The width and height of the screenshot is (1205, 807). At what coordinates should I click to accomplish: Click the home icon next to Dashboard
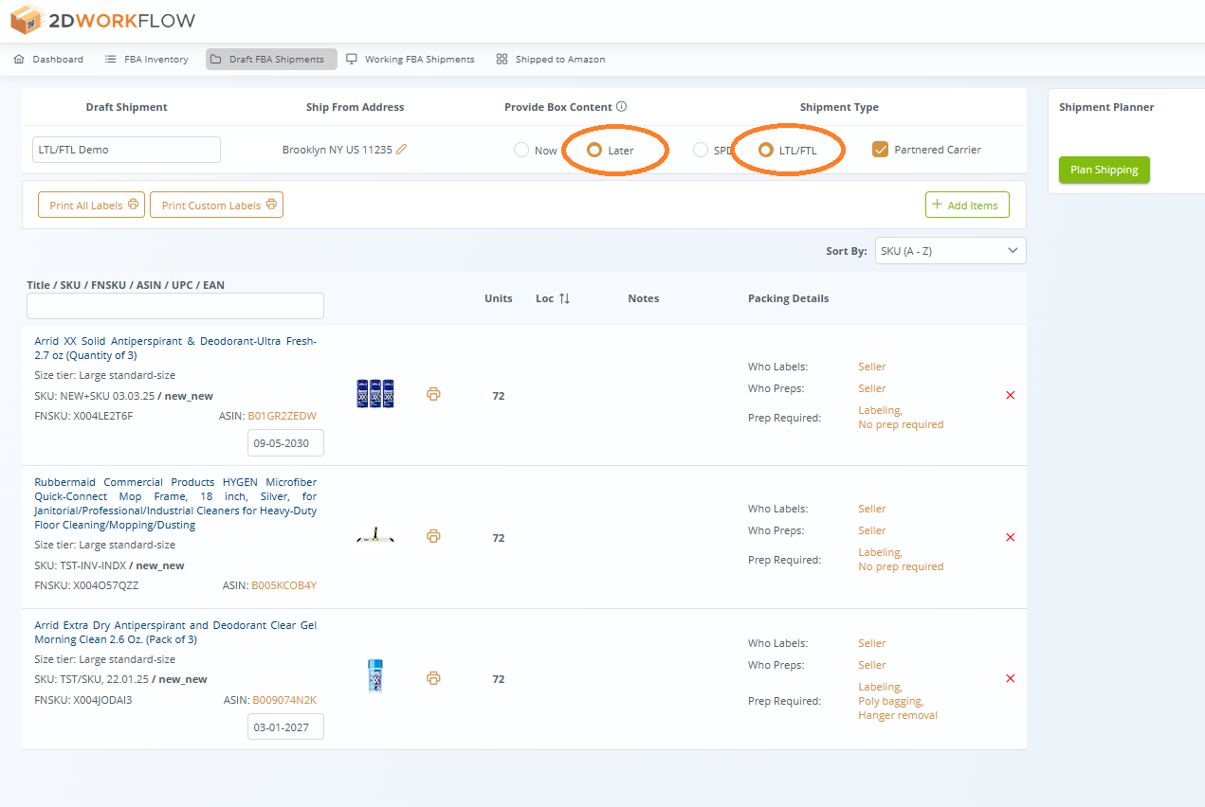[x=17, y=59]
